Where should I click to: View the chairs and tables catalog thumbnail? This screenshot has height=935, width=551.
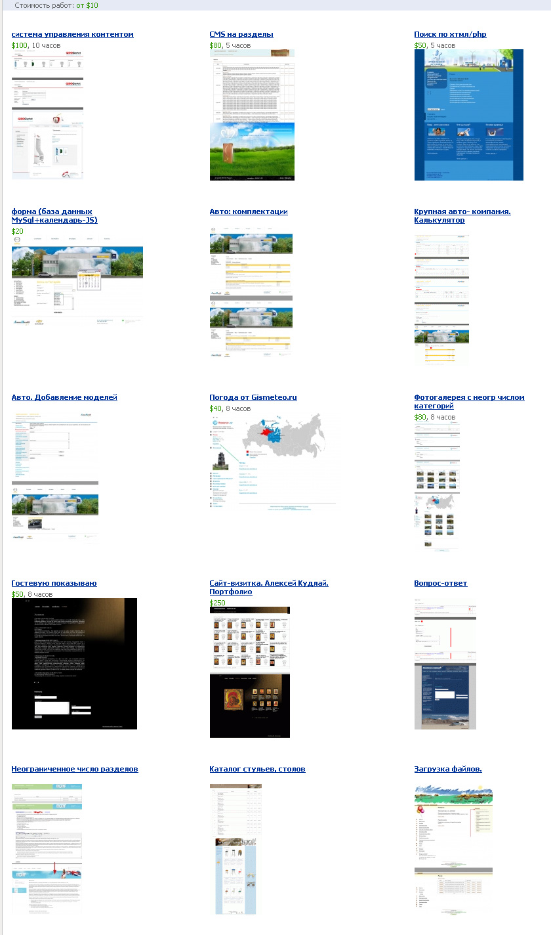pyautogui.click(x=236, y=849)
